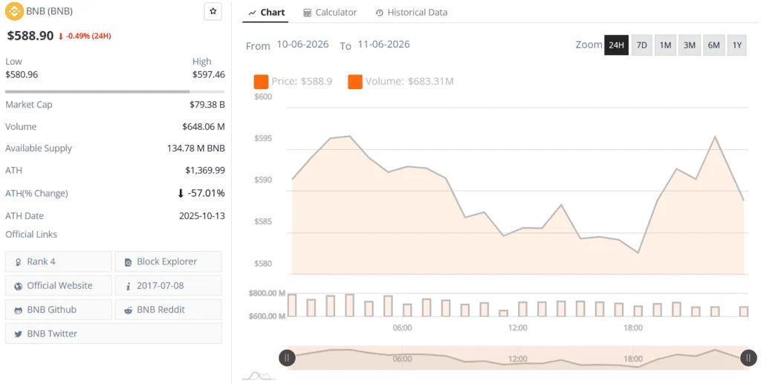Set chart zoom to 6M

tap(714, 45)
